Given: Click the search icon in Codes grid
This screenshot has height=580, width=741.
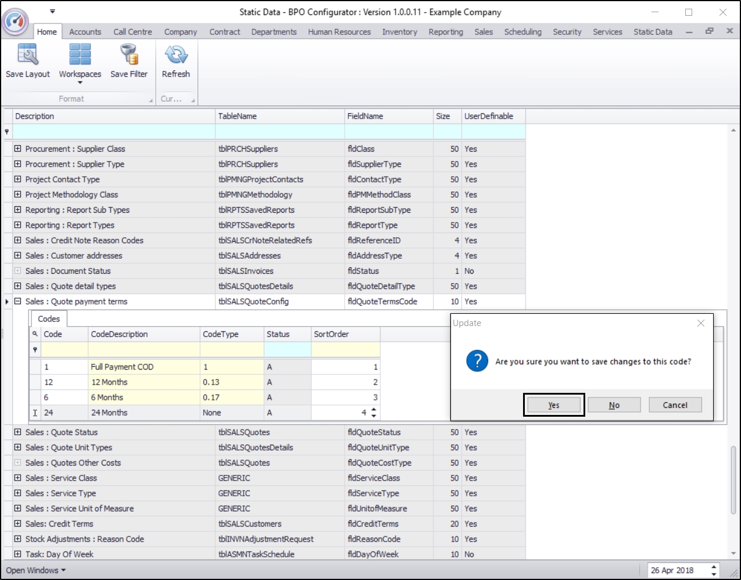Looking at the screenshot, I should point(35,334).
